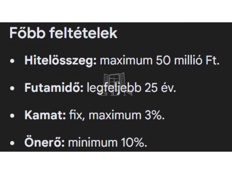Click the bullet before Hitelösszeg

(12, 61)
